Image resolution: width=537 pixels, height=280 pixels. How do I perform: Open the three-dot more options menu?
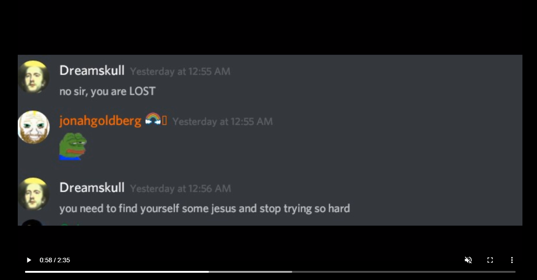(512, 260)
